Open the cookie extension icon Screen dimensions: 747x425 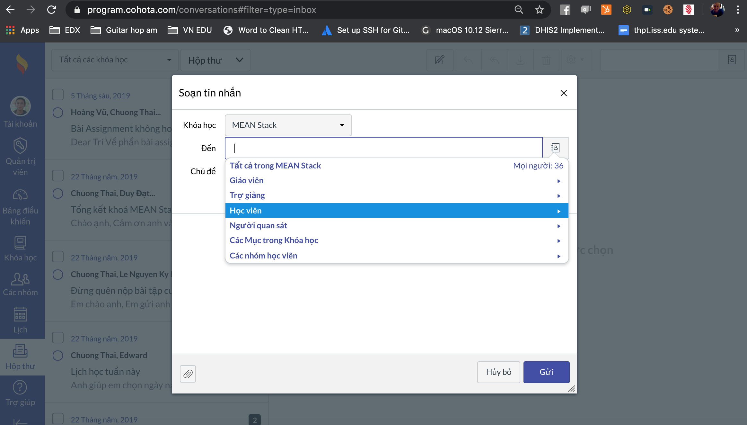pos(668,10)
